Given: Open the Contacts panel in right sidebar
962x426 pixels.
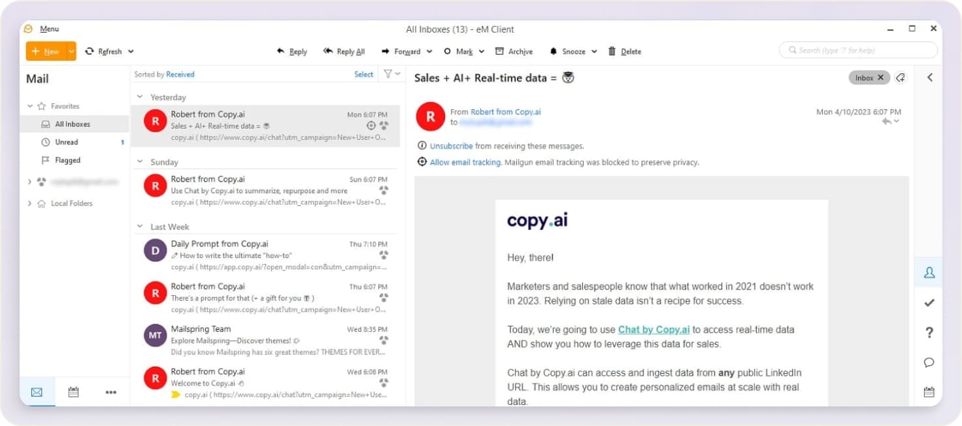Looking at the screenshot, I should tap(929, 272).
